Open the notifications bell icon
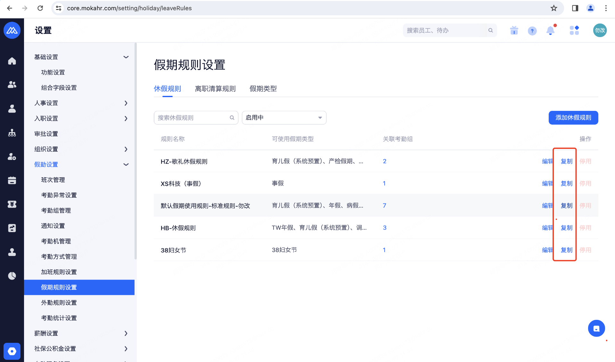615x362 pixels. (x=550, y=30)
